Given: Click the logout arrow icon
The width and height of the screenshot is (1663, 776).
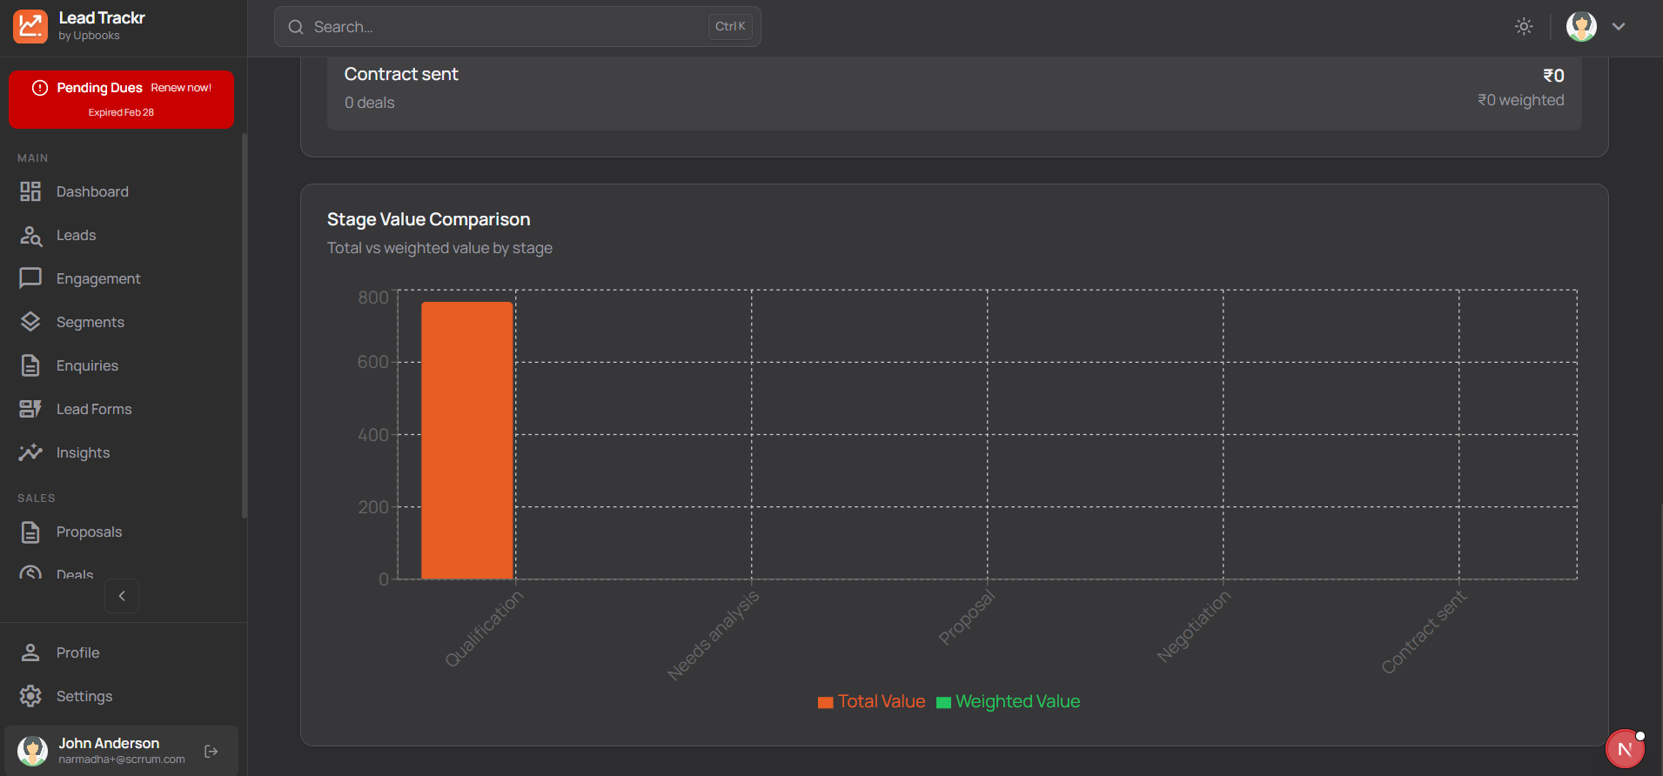Looking at the screenshot, I should tap(211, 751).
